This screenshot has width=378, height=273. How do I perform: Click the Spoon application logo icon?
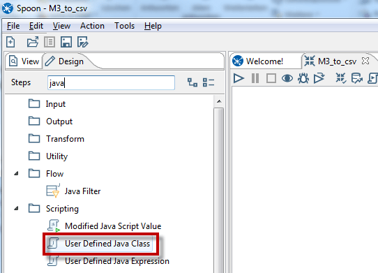pos(8,8)
